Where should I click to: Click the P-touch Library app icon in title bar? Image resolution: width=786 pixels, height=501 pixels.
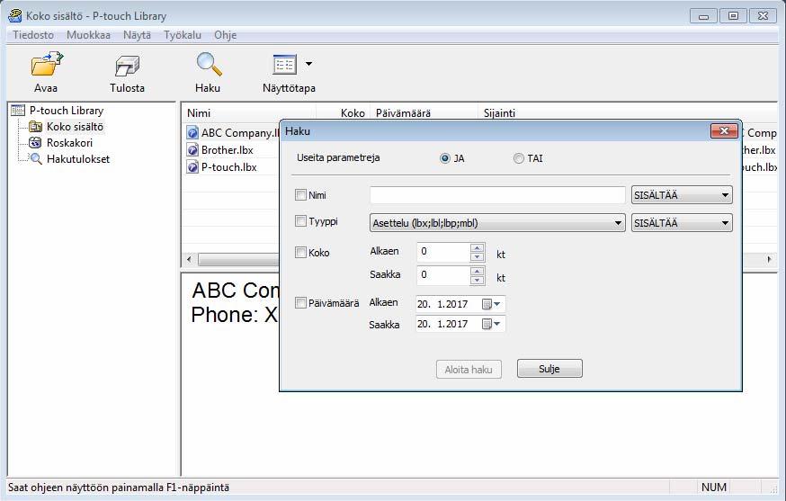[x=15, y=15]
